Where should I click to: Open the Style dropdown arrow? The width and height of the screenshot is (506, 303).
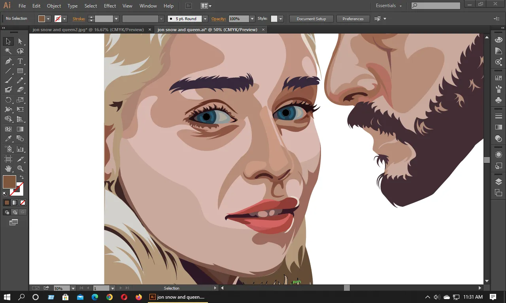(x=281, y=19)
